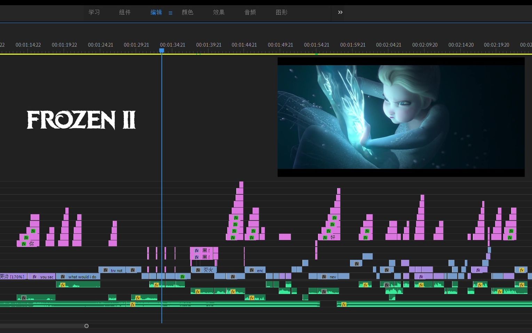The height and width of the screenshot is (333, 532).
Task: Switch to the 颜色 workspace tab
Action: pyautogui.click(x=188, y=12)
